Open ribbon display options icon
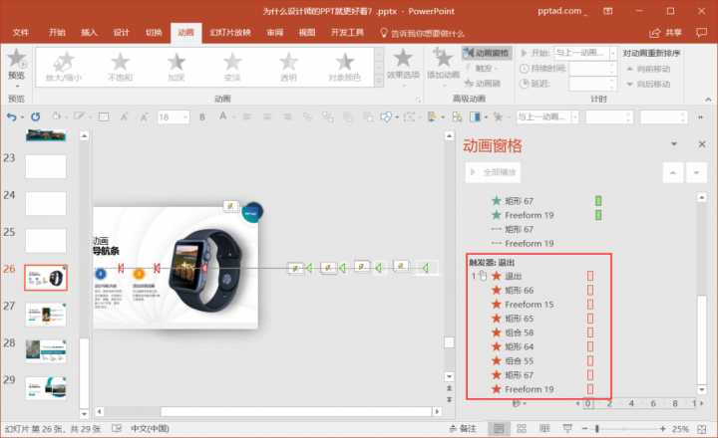The width and height of the screenshot is (718, 438). [607, 11]
